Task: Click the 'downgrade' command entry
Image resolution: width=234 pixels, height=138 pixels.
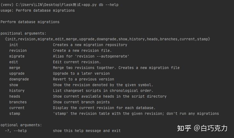Action: click(19, 79)
